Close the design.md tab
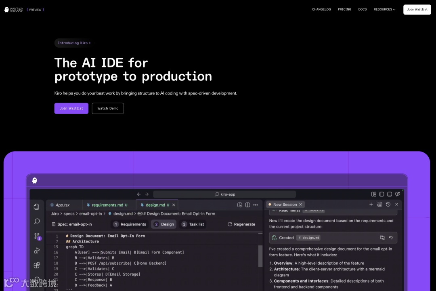The height and width of the screenshot is (291, 436). click(x=174, y=205)
